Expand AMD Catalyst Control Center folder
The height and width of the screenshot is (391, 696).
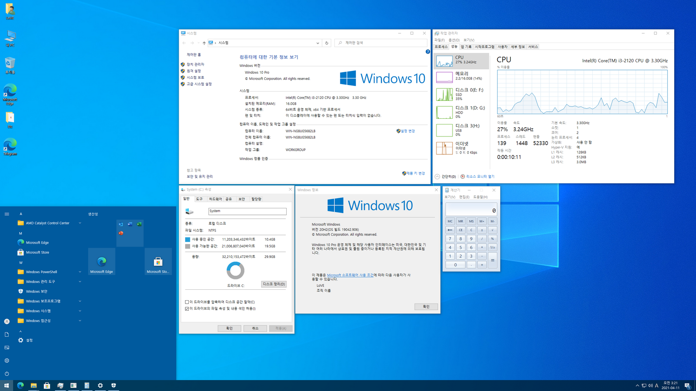(x=50, y=223)
